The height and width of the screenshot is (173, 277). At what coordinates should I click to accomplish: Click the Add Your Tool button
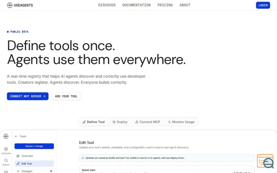66,96
